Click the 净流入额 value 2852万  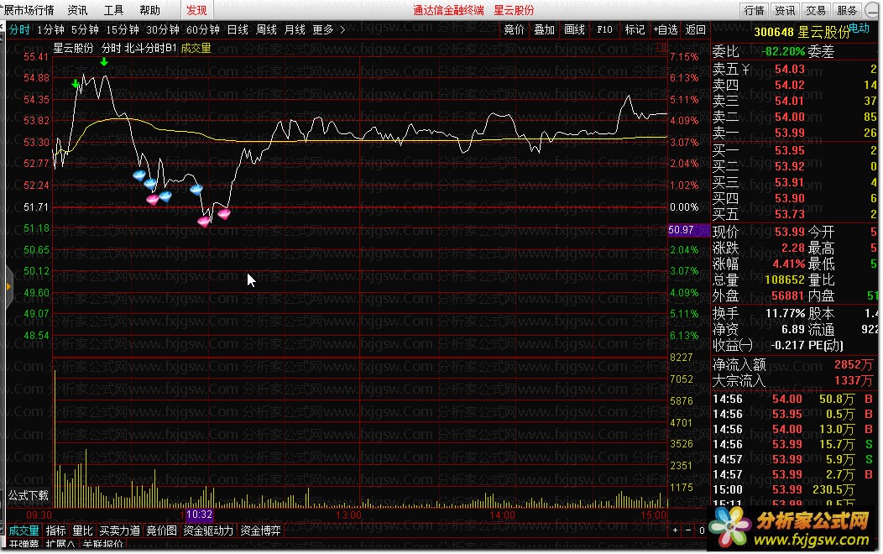(x=853, y=365)
